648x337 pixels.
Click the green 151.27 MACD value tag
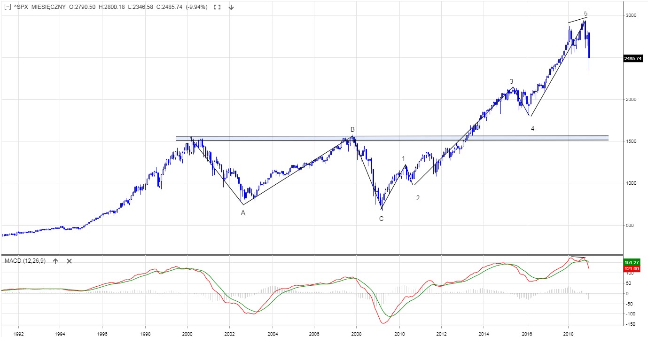pos(630,262)
